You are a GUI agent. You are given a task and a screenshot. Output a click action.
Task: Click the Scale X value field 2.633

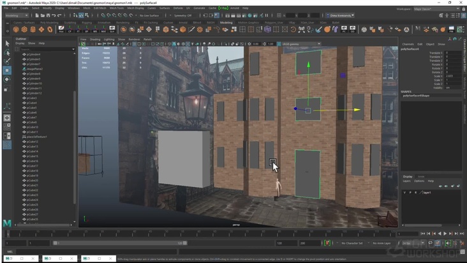click(x=453, y=76)
